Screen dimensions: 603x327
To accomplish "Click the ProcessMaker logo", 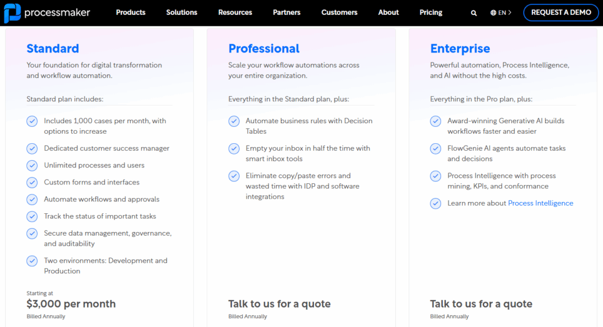I will (47, 13).
